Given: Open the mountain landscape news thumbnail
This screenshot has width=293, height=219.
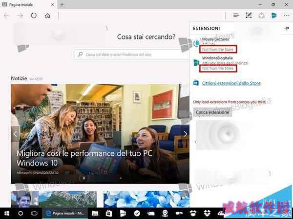Looking at the screenshot, I should coord(54,199).
